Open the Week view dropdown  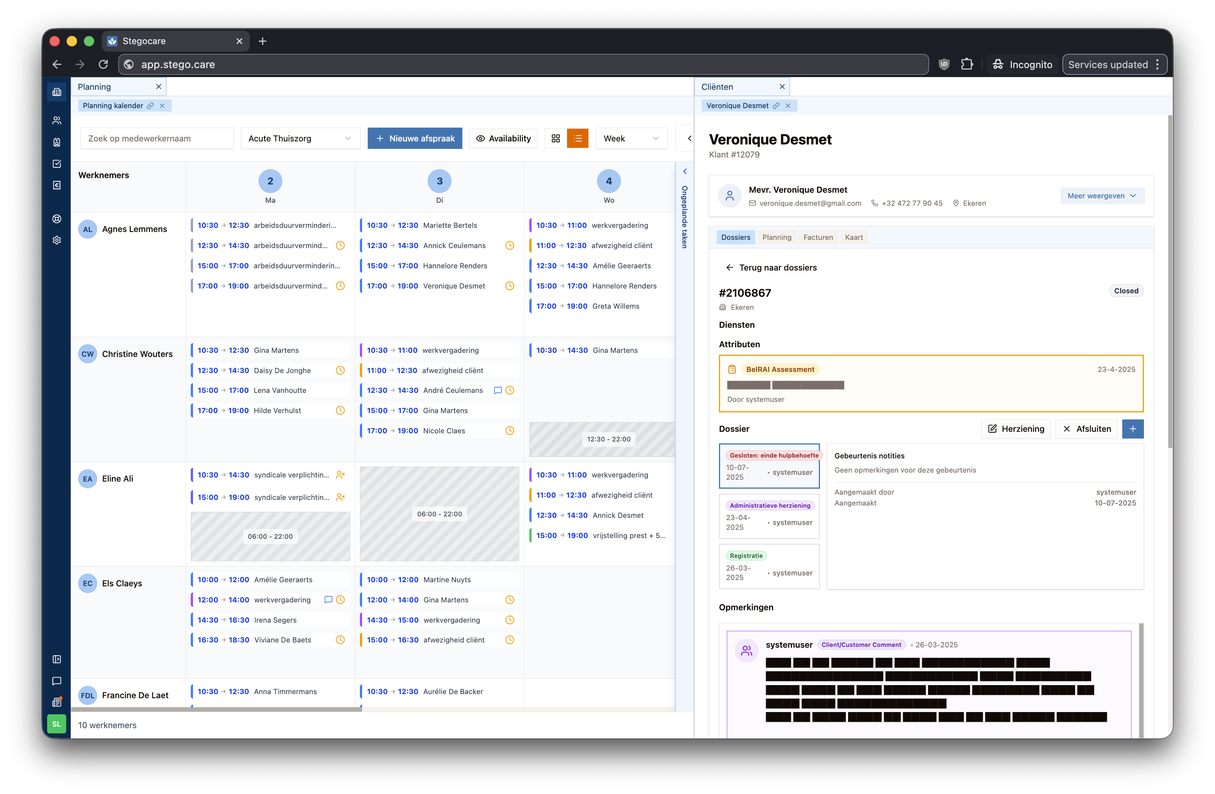click(631, 138)
